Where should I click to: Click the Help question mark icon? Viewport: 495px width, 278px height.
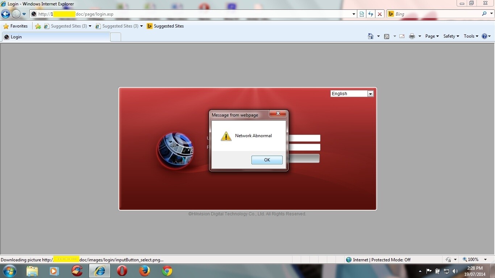pos(485,36)
